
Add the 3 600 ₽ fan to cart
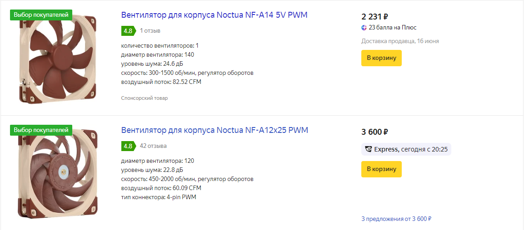(381, 169)
